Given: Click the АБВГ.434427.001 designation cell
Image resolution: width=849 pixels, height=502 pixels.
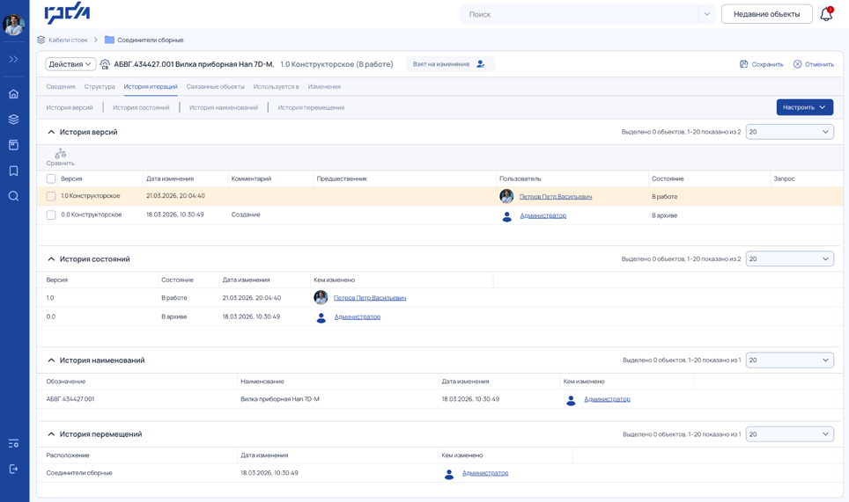Looking at the screenshot, I should 70,399.
